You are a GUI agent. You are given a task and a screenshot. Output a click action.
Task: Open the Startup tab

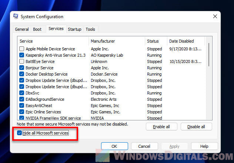74,29
